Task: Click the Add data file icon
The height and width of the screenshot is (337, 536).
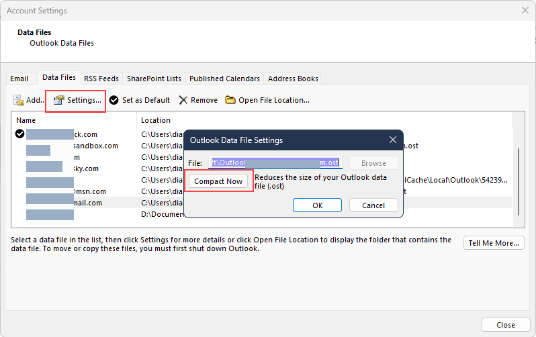Action: [18, 100]
